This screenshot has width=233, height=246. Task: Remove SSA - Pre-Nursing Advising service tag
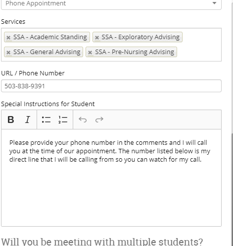point(90,53)
